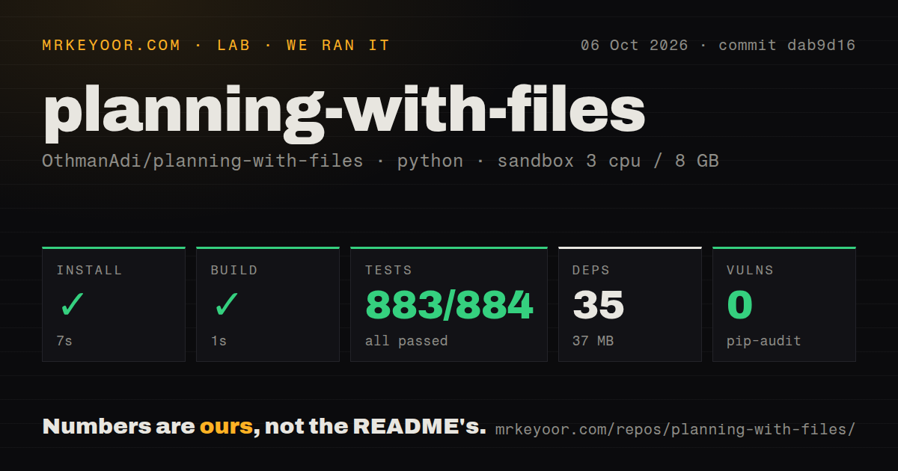Viewport: 898px width, 471px height.
Task: Click the VULNS label
Action: [x=750, y=271]
